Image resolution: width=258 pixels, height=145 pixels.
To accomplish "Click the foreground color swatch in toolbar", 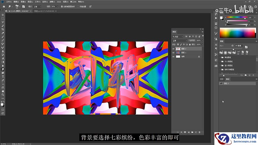I will [2, 104].
